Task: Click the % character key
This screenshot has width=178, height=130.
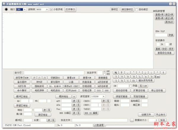Action: 116,73
